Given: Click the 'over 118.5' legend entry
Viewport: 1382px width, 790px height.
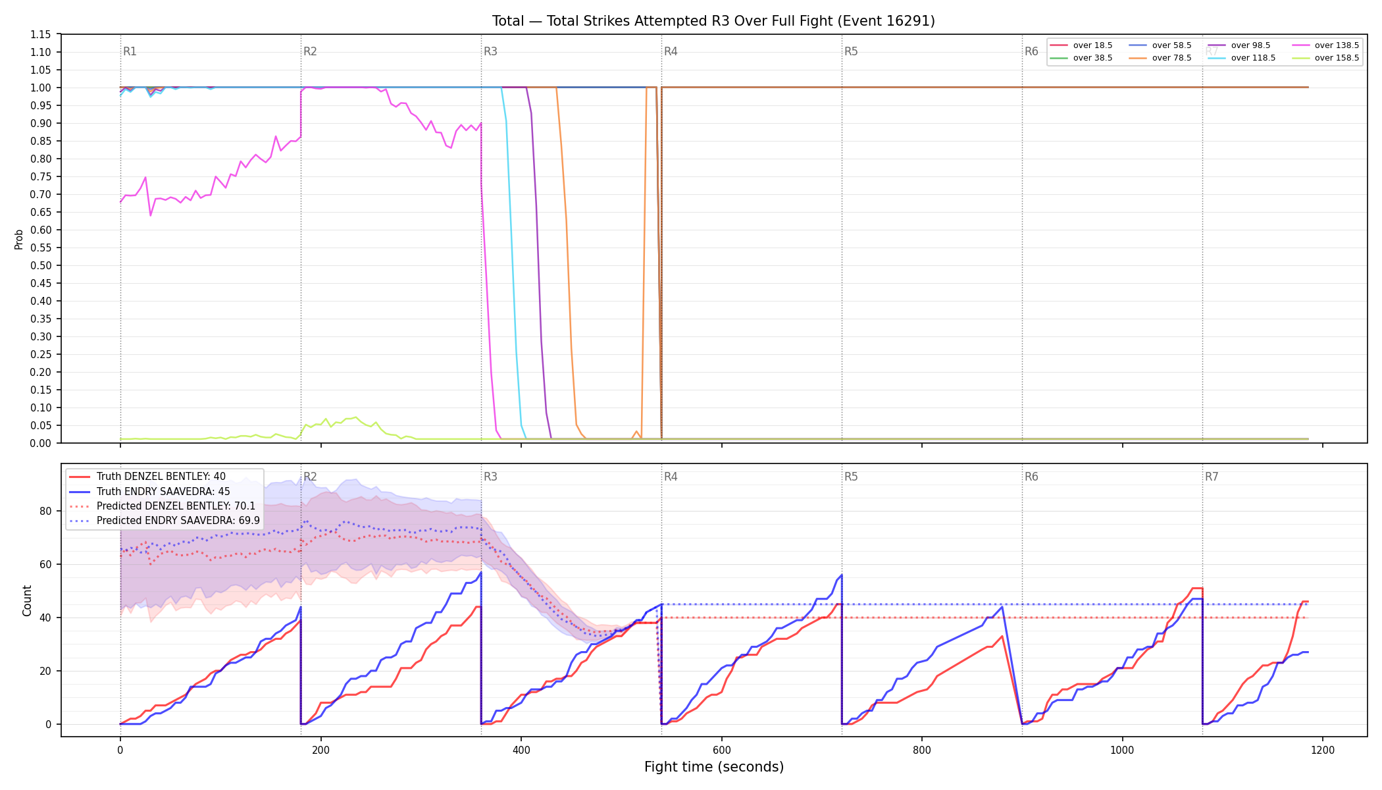Looking at the screenshot, I should (x=1242, y=58).
